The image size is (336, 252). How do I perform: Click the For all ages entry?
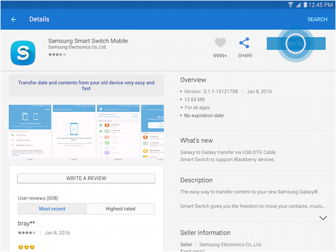(x=197, y=108)
